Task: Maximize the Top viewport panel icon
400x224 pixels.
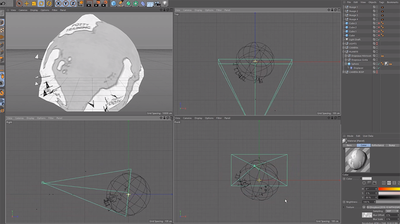Action: click(339, 10)
